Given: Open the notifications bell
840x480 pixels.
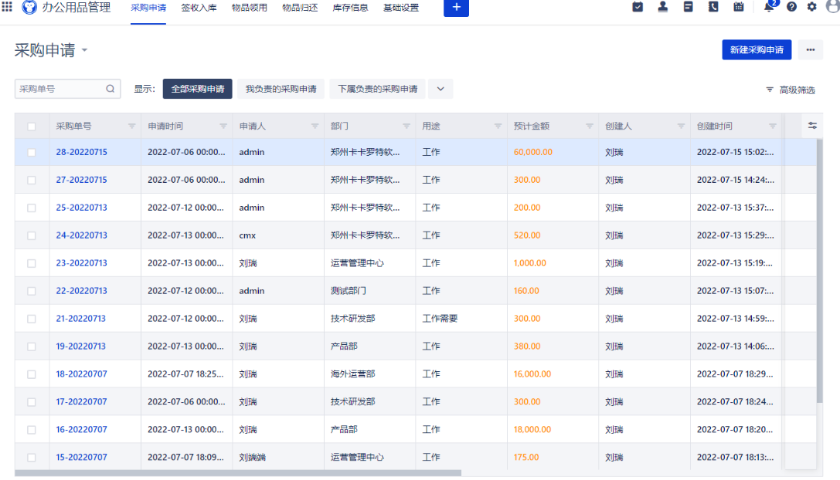Looking at the screenshot, I should [769, 7].
